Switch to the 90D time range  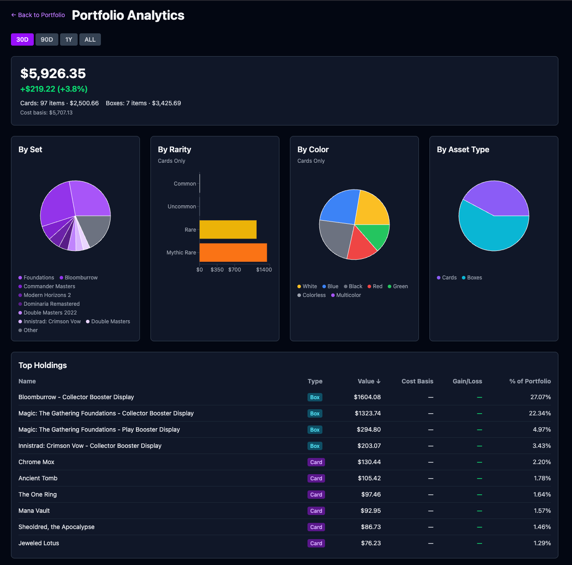[x=46, y=39]
